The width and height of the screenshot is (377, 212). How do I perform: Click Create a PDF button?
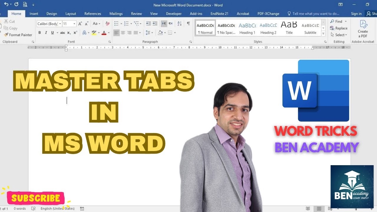363,29
